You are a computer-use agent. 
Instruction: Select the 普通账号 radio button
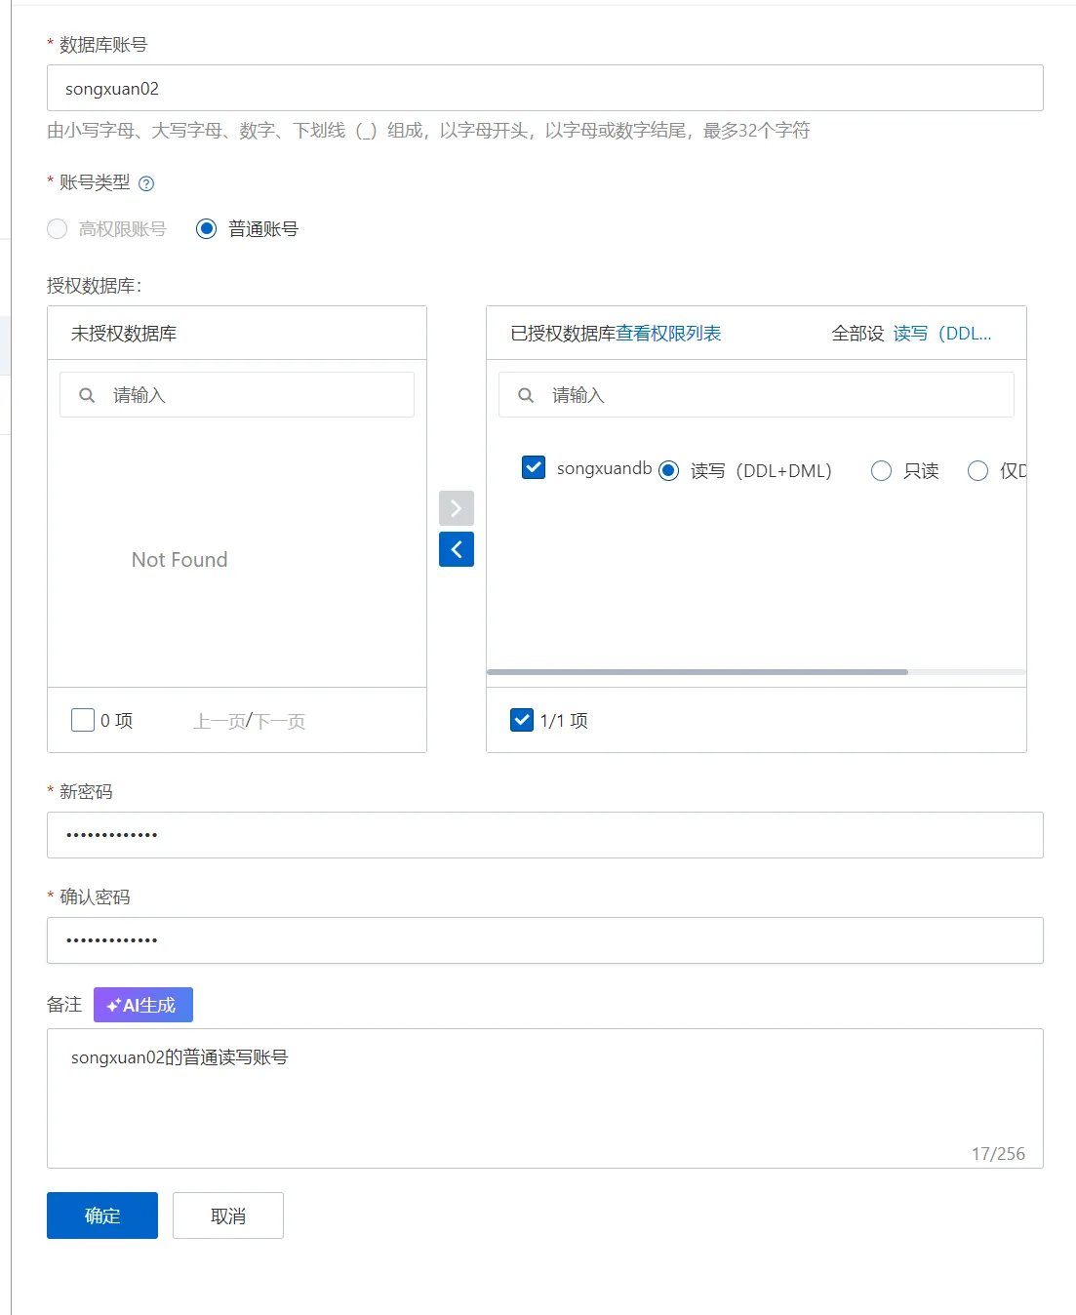pos(206,228)
